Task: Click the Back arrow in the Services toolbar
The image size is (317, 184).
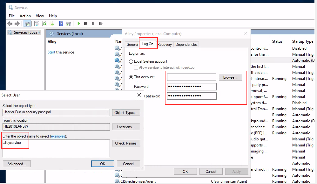Action: 10,24
